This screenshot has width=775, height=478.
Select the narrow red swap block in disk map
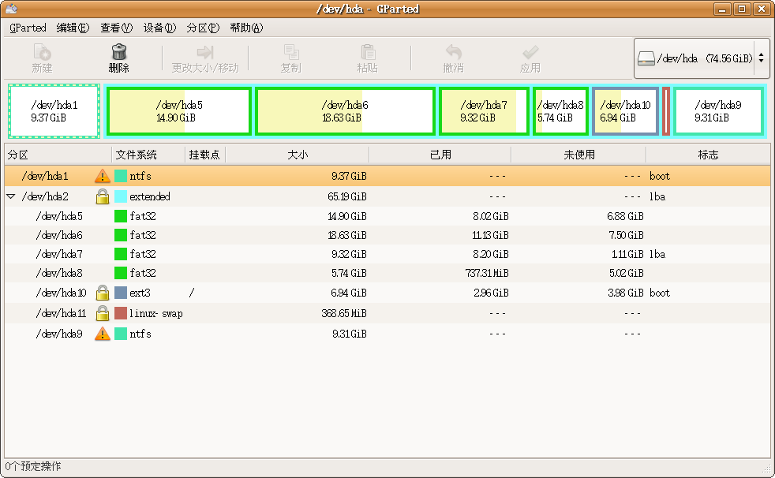point(666,111)
